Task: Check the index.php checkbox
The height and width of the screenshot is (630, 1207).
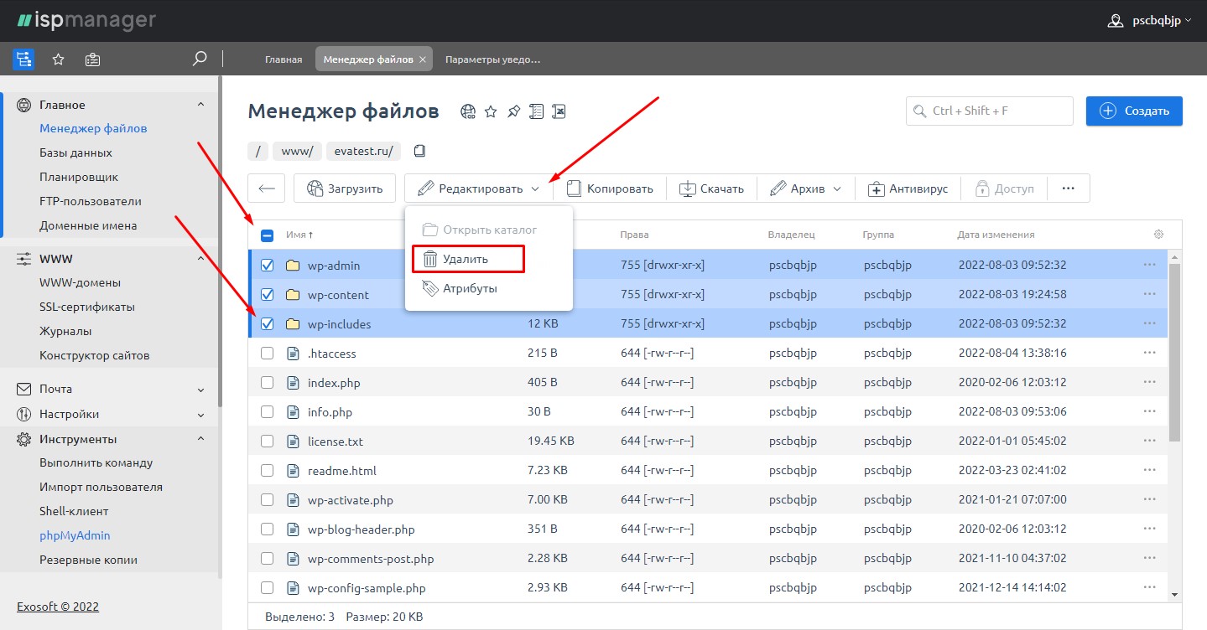Action: pos(267,383)
